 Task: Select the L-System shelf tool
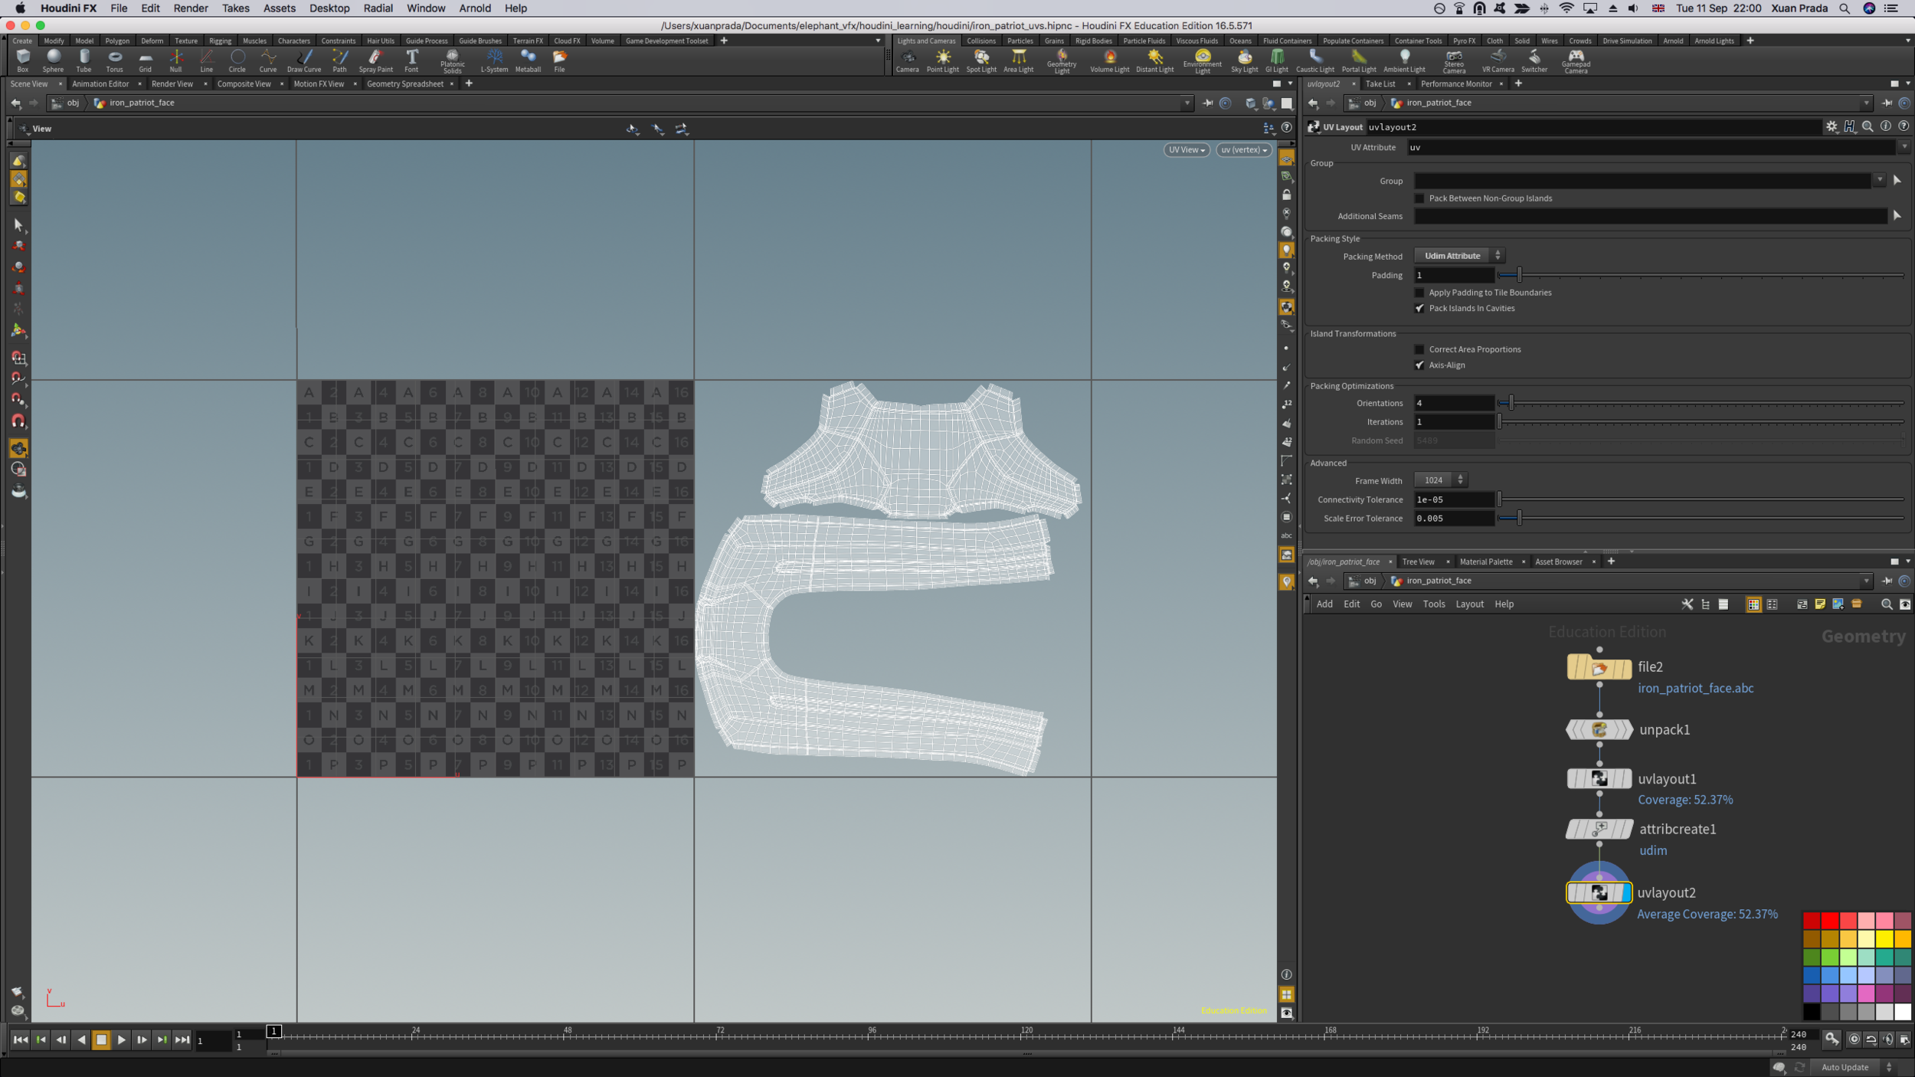(x=494, y=59)
